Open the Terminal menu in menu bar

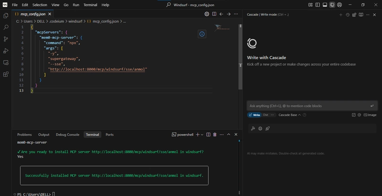coord(90,5)
